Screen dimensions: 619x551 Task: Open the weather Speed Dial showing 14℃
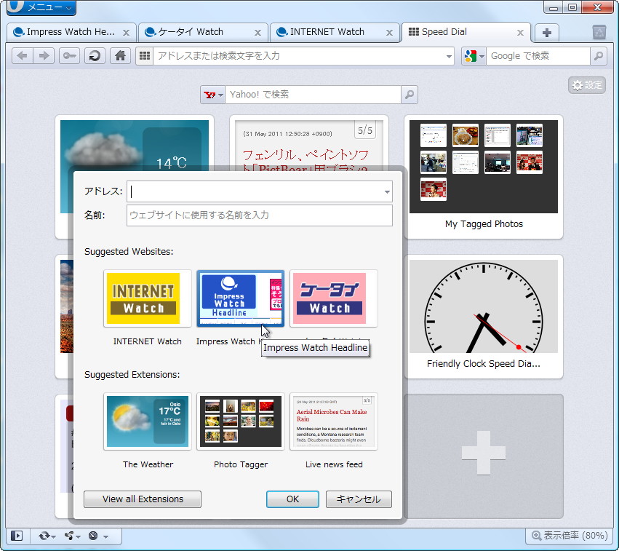(x=135, y=144)
